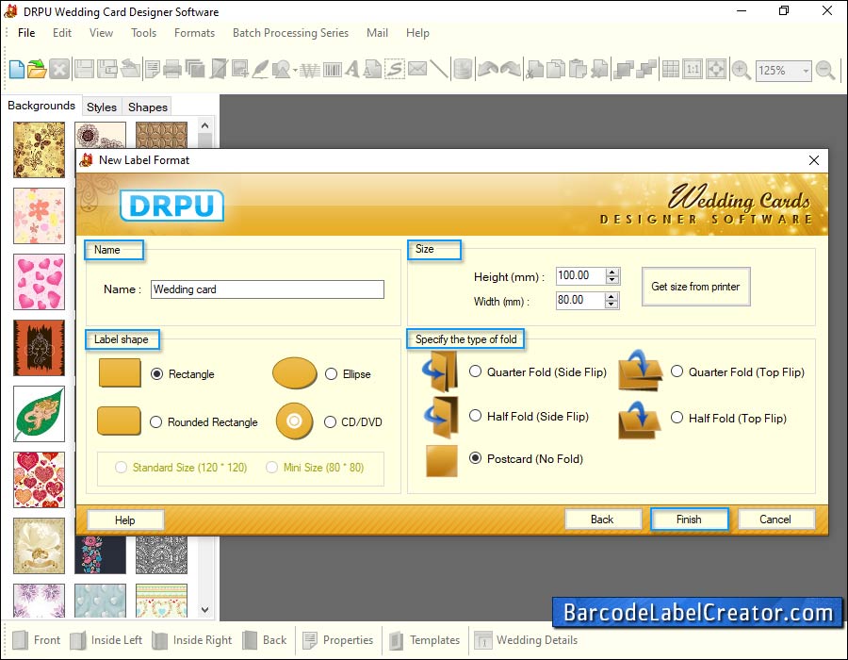Select the golden butterflies background thumbnail

[x=39, y=150]
